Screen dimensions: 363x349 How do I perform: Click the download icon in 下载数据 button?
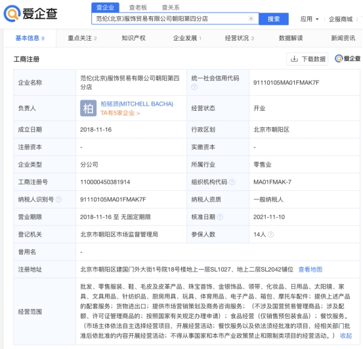(294, 59)
